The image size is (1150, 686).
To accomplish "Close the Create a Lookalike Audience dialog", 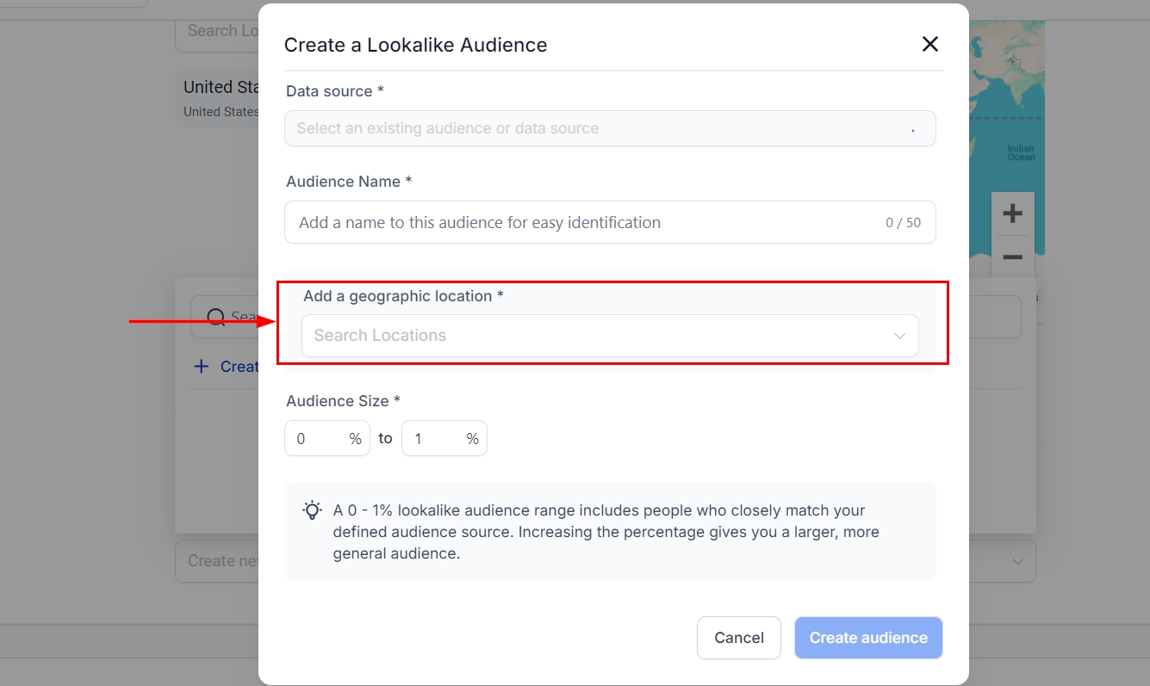I will pos(929,45).
